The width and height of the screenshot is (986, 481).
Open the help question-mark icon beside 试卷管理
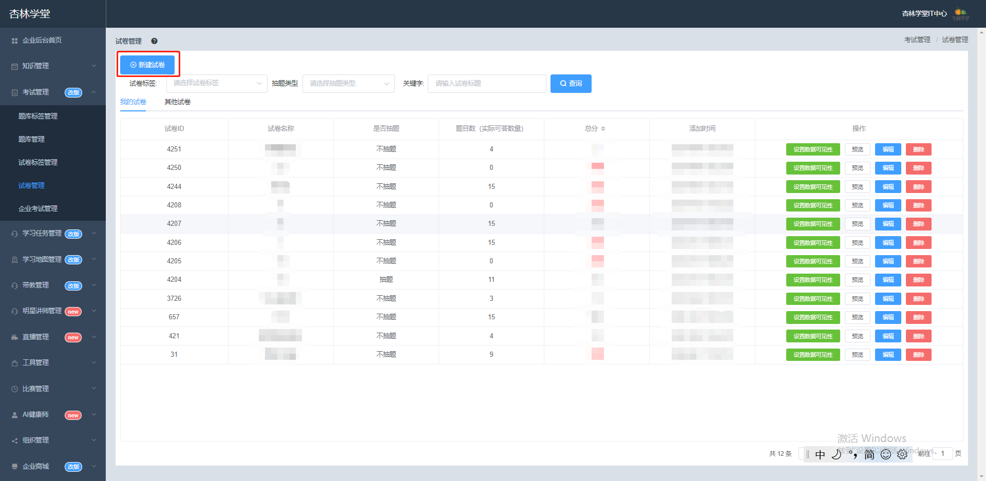(154, 41)
